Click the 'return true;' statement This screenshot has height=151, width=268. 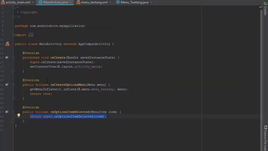pyautogui.click(x=41, y=94)
